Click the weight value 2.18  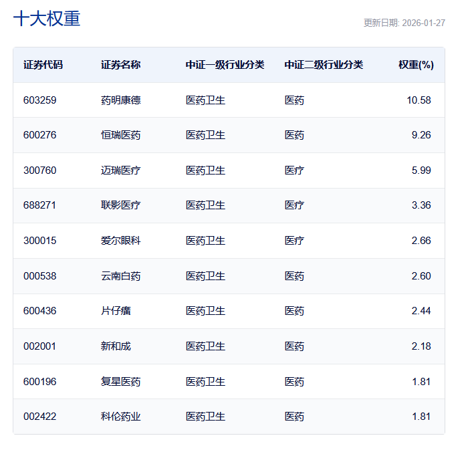tap(421, 346)
